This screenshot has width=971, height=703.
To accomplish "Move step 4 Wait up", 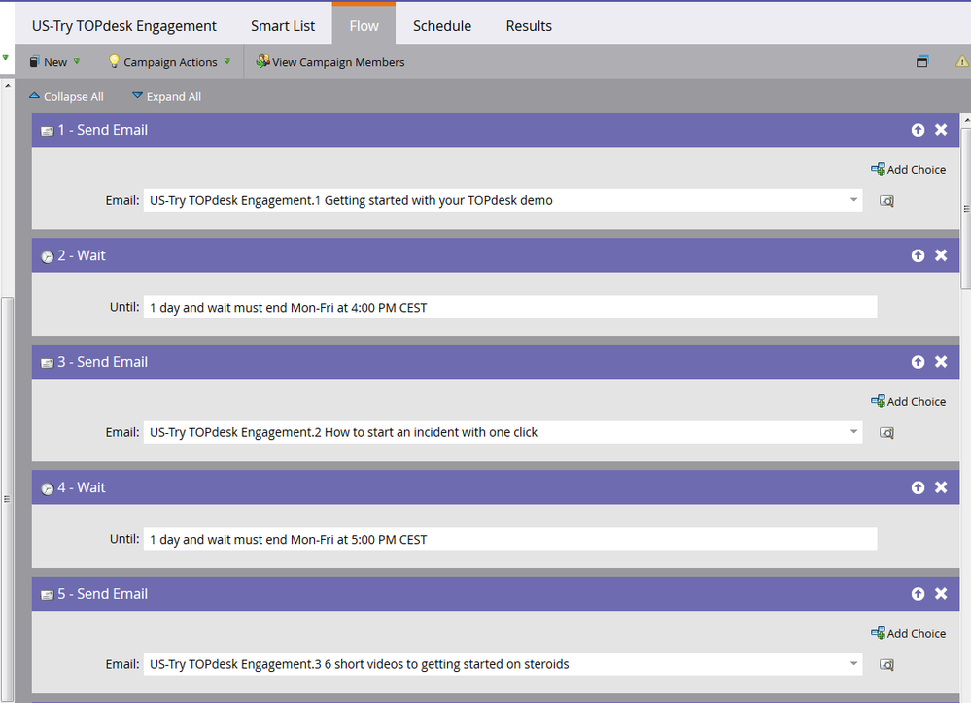I will (x=918, y=487).
